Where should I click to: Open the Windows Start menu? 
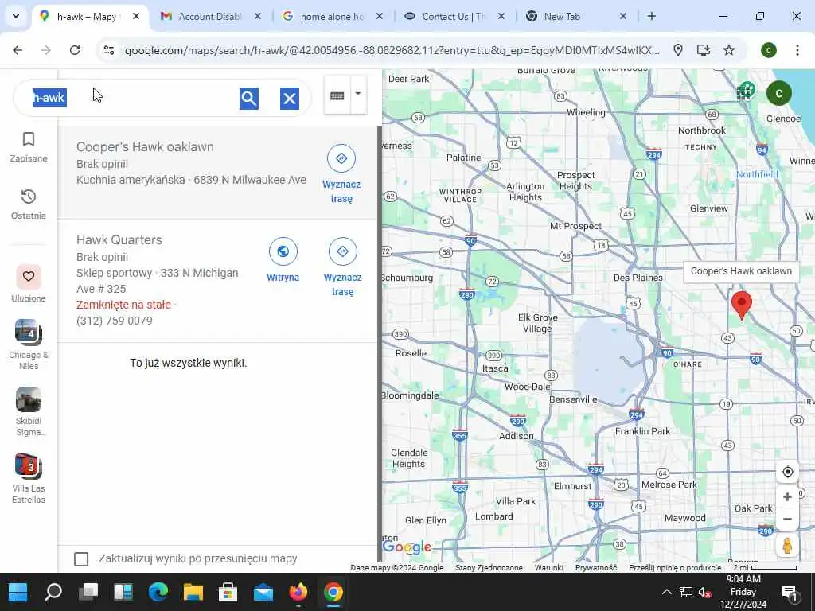pos(18,592)
